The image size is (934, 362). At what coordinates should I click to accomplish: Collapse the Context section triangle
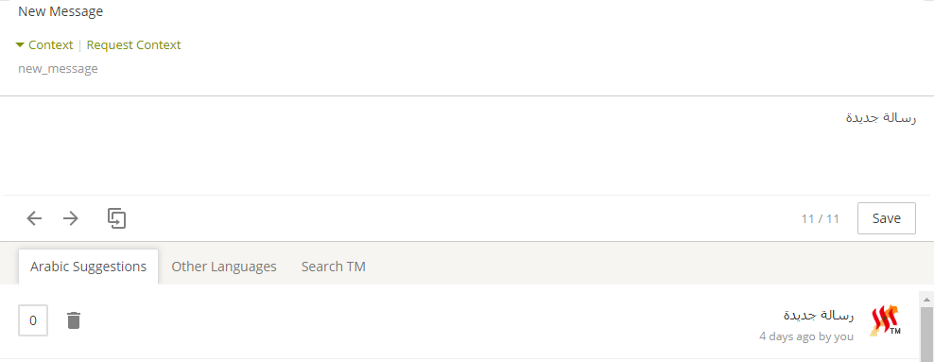point(20,44)
